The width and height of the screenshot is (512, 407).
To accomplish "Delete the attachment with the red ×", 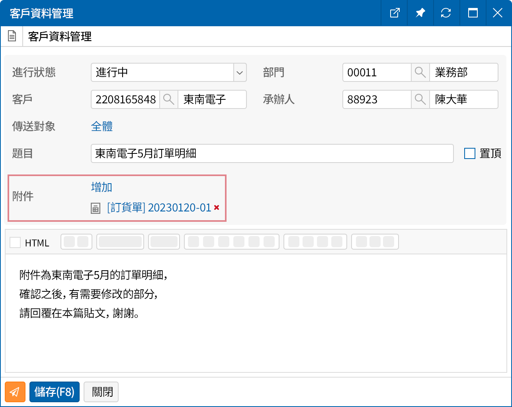I will click(x=216, y=207).
